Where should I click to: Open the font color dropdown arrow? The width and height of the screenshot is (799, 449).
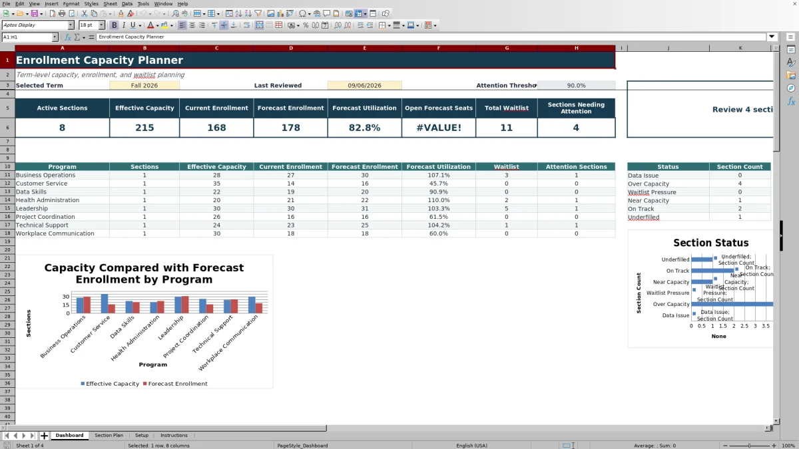(157, 25)
